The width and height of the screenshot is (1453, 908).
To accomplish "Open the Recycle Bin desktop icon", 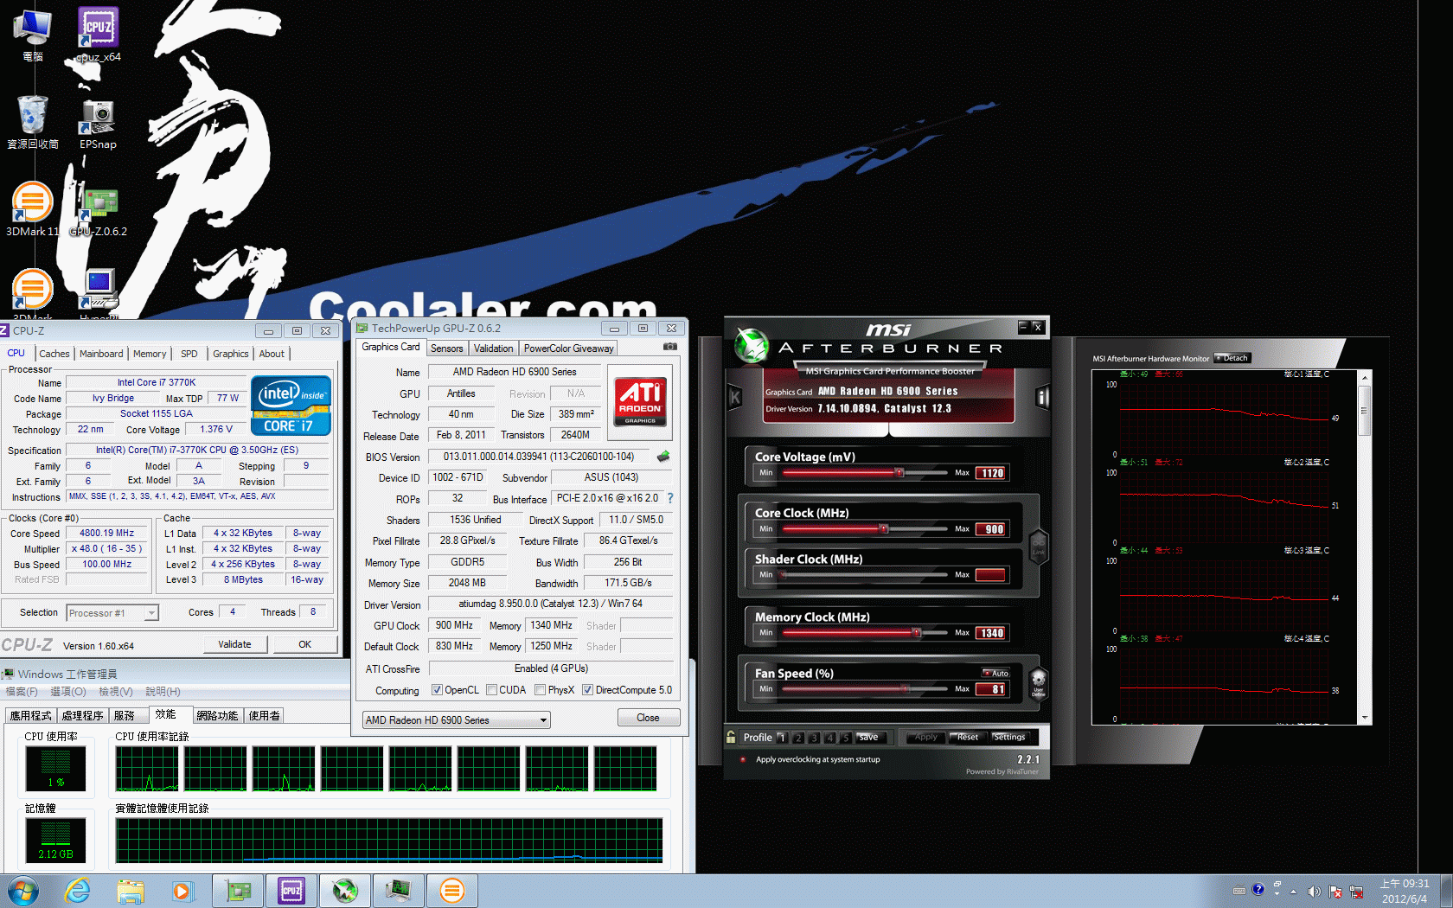I will coord(33,121).
